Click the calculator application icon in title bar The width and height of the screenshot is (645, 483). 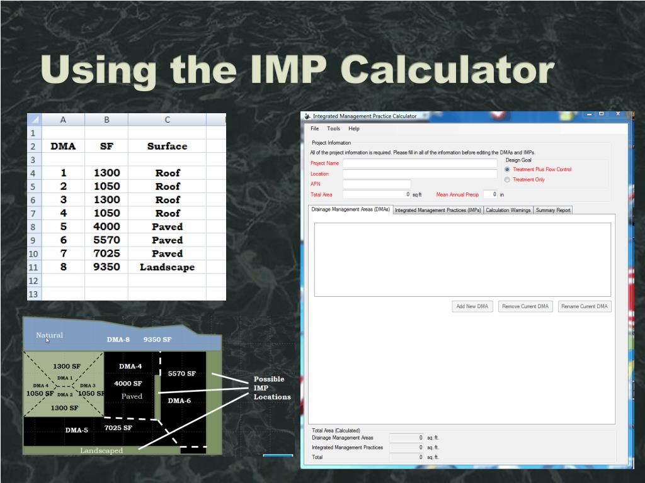point(307,116)
